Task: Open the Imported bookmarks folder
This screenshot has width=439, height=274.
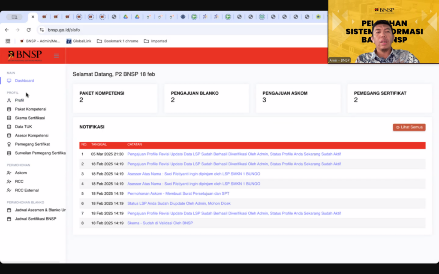Action: click(155, 41)
